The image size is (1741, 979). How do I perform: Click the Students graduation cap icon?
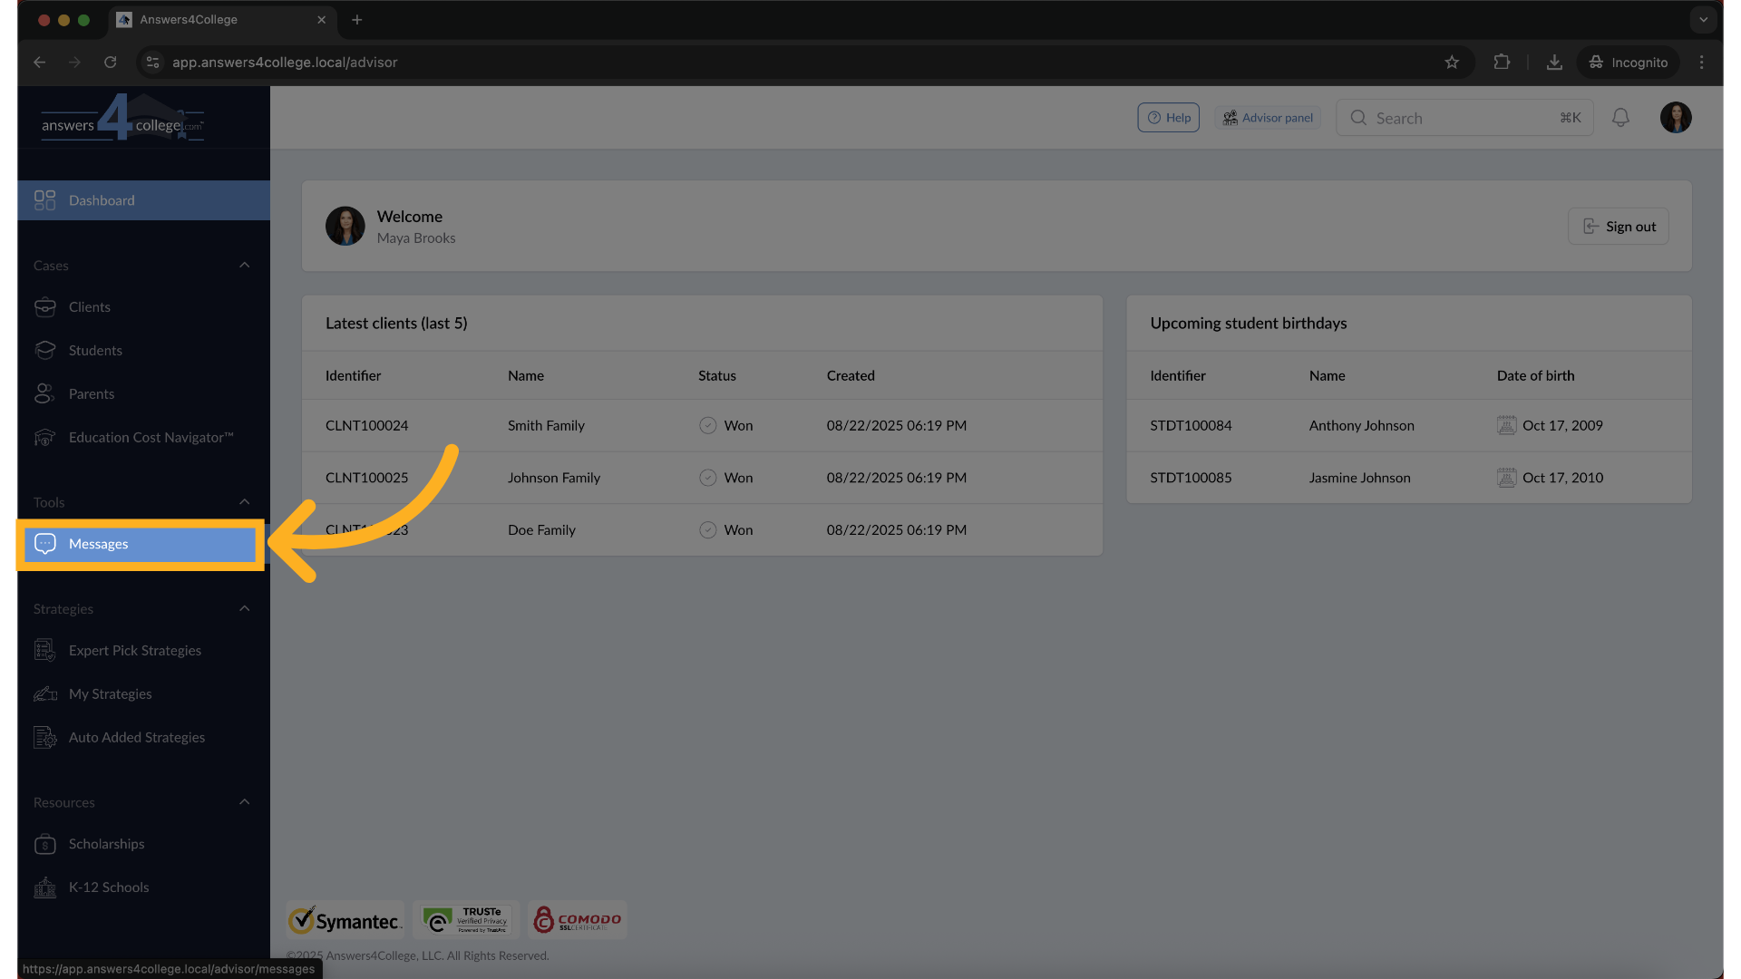click(44, 350)
